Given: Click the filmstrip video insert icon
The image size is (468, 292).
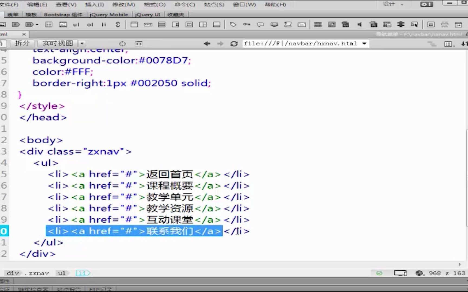Looking at the screenshot, I should pos(318,25).
